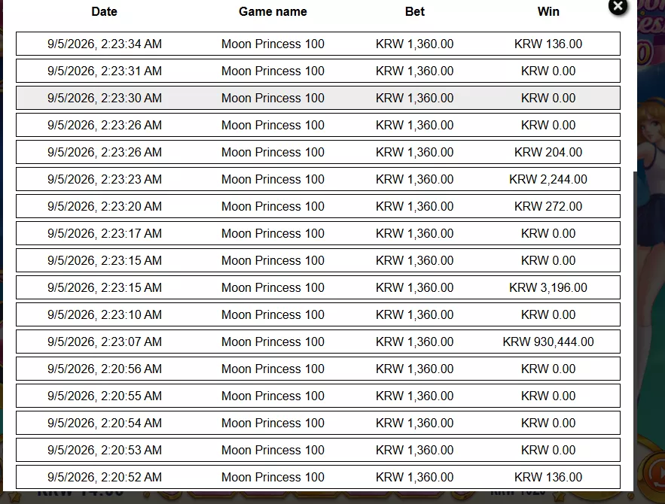Open the 2:20:53 AM history row
This screenshot has width=665, height=504.
pyautogui.click(x=318, y=450)
